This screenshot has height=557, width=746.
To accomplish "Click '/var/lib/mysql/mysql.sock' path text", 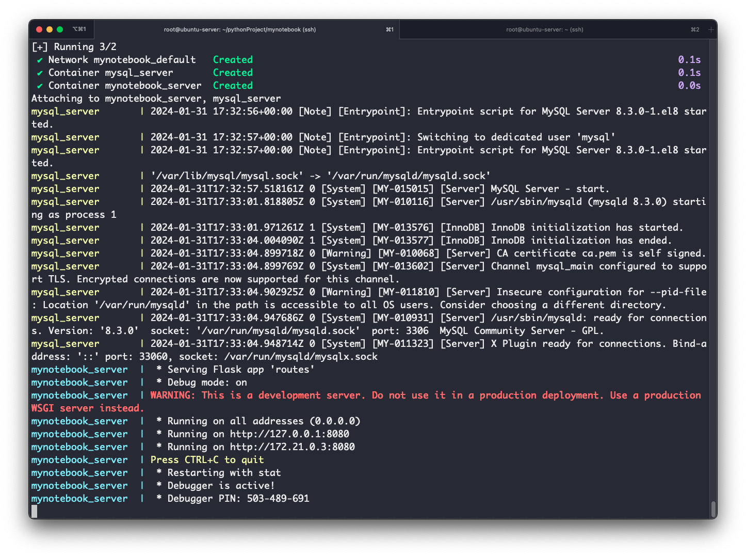I will coord(224,176).
